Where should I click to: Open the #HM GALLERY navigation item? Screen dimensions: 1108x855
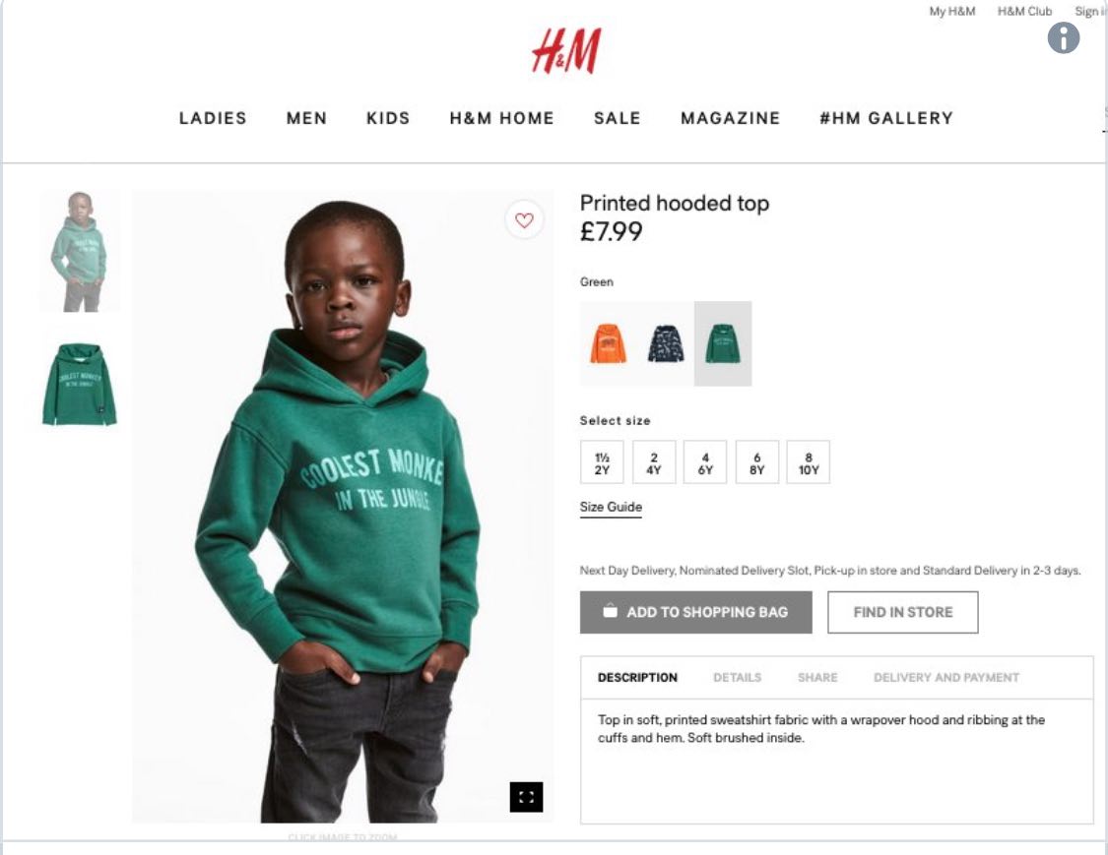click(x=886, y=118)
